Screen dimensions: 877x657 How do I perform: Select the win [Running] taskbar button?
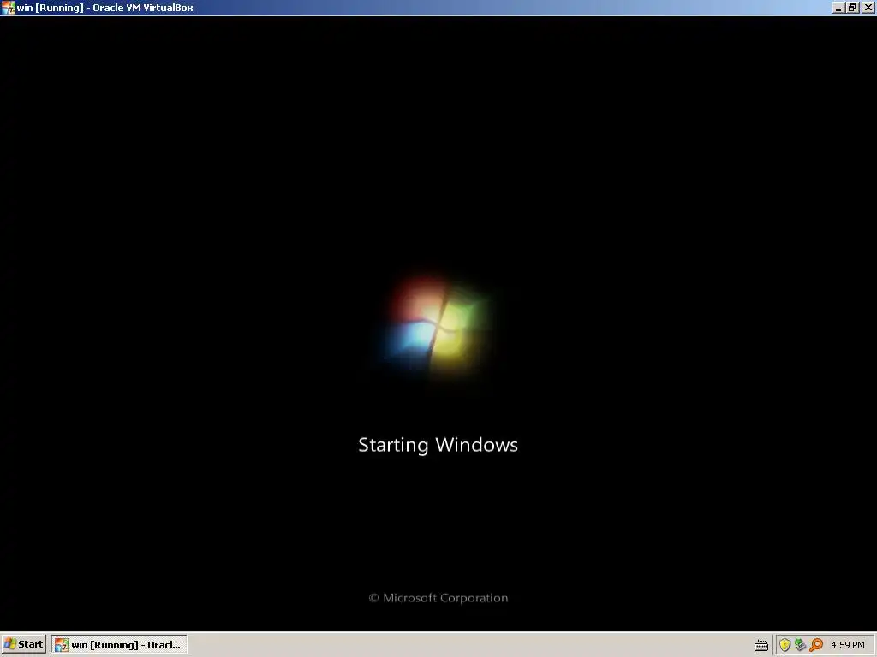pyautogui.click(x=119, y=645)
